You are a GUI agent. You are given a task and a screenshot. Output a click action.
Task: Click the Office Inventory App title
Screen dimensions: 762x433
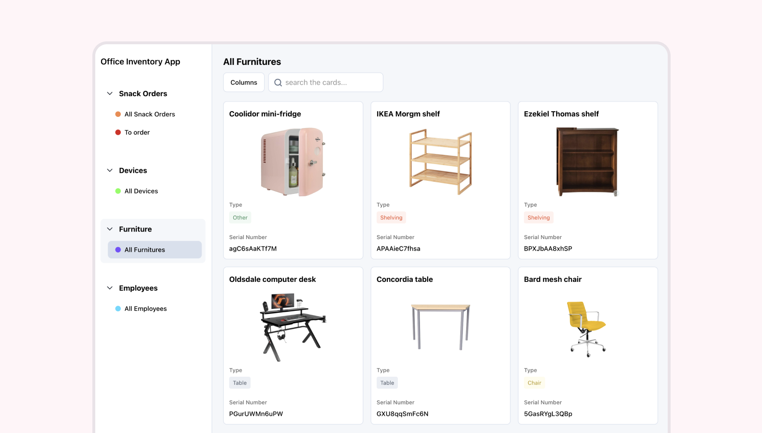pyautogui.click(x=140, y=62)
